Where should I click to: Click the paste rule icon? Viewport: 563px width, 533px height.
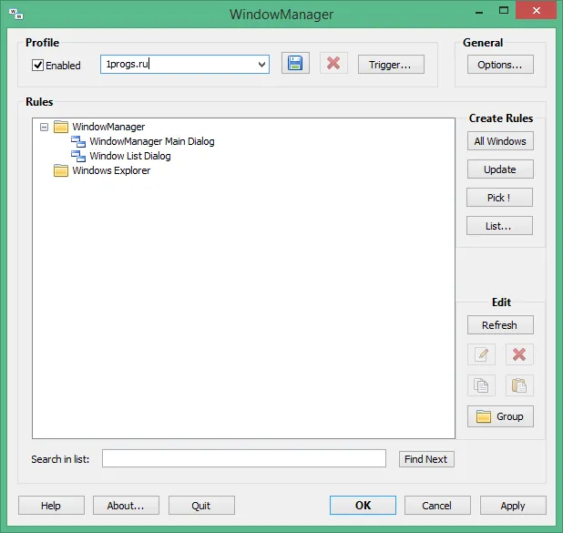click(519, 385)
